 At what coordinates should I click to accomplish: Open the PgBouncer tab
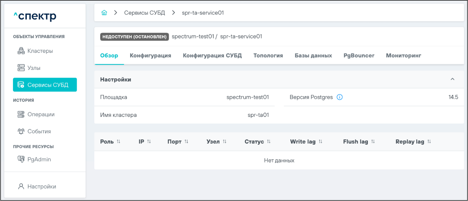point(359,56)
